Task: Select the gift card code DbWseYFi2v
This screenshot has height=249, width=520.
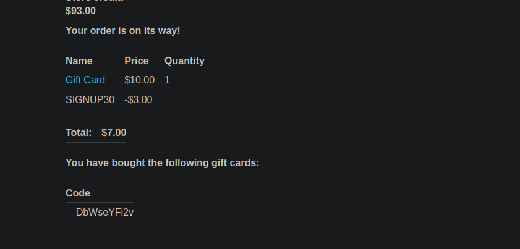Action: coord(104,213)
